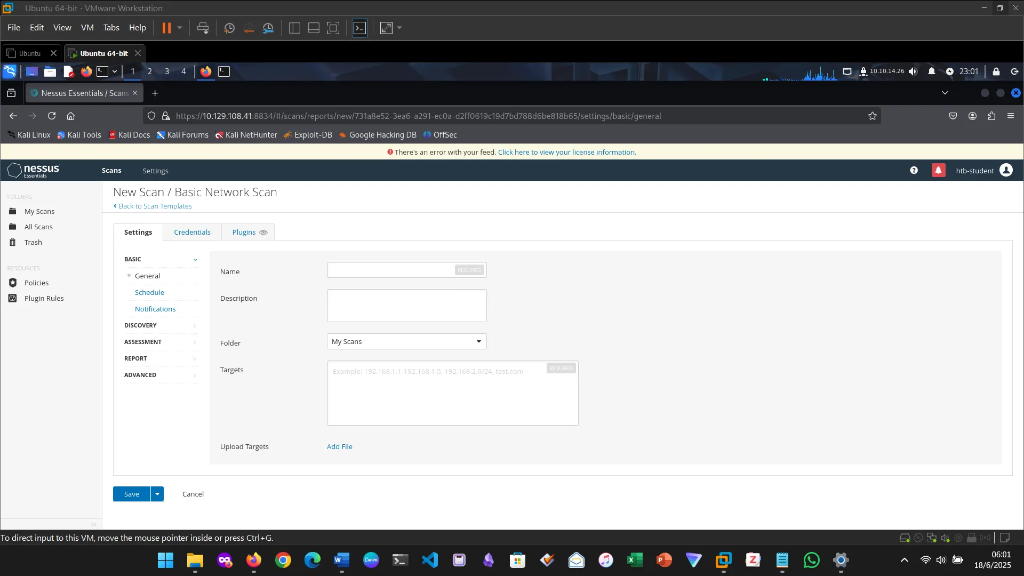The image size is (1024, 576).
Task: Bookmark this page with the star icon
Action: pyautogui.click(x=872, y=116)
